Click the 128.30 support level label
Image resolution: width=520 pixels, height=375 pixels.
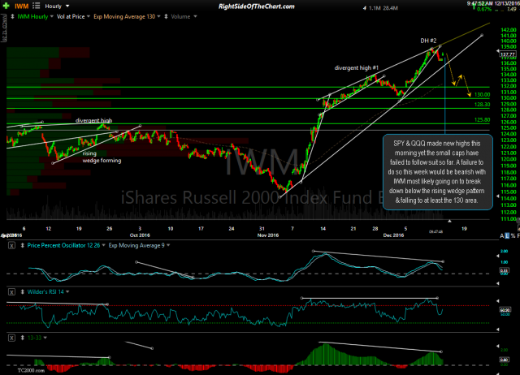(482, 105)
